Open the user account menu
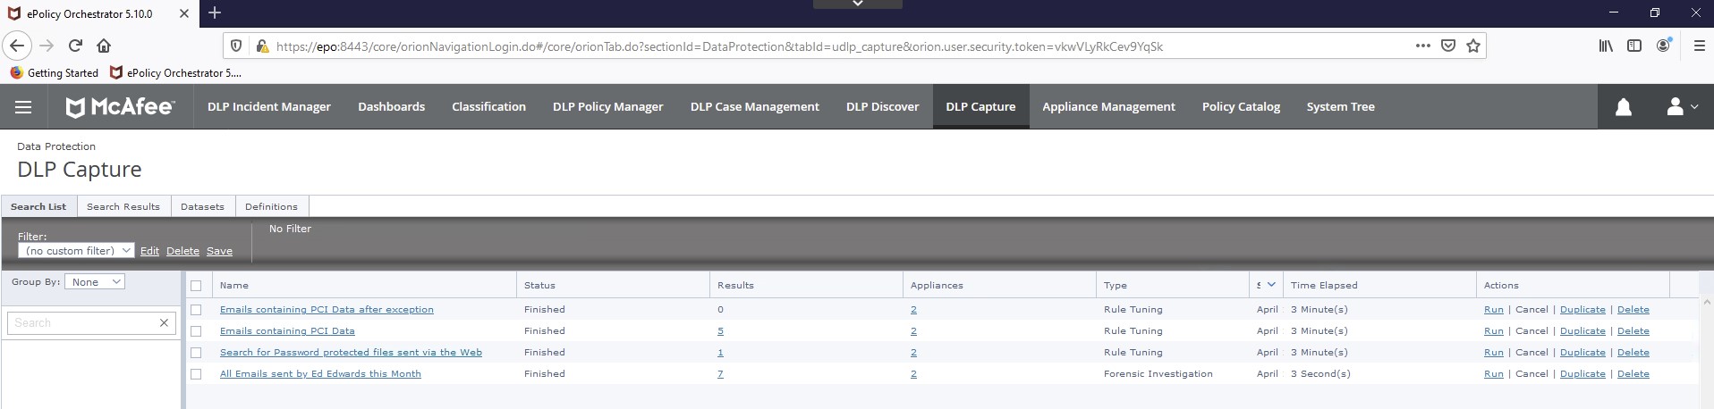This screenshot has height=409, width=1714. point(1682,107)
